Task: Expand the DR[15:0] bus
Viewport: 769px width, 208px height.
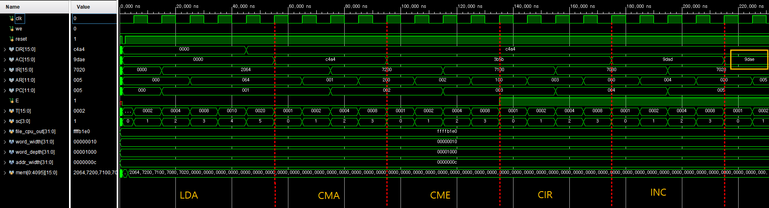Action: 5,49
